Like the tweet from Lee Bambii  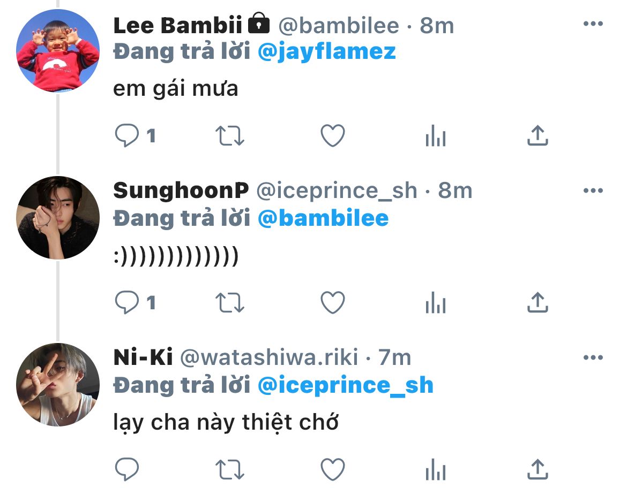332,136
